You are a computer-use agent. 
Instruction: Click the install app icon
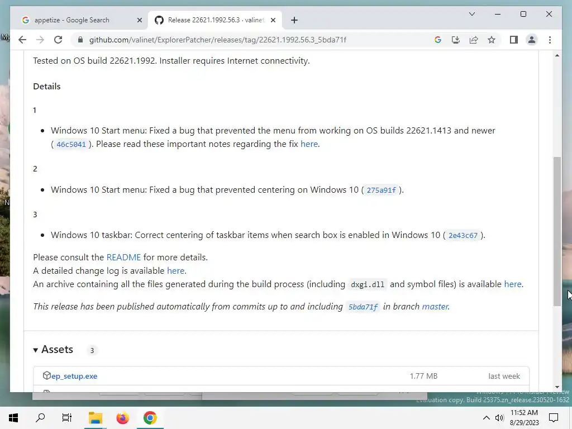point(456,40)
